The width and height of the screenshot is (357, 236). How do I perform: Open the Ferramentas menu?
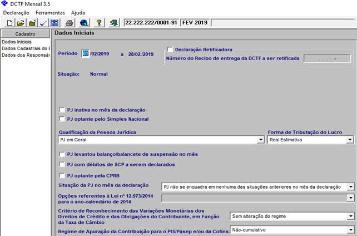coord(50,13)
